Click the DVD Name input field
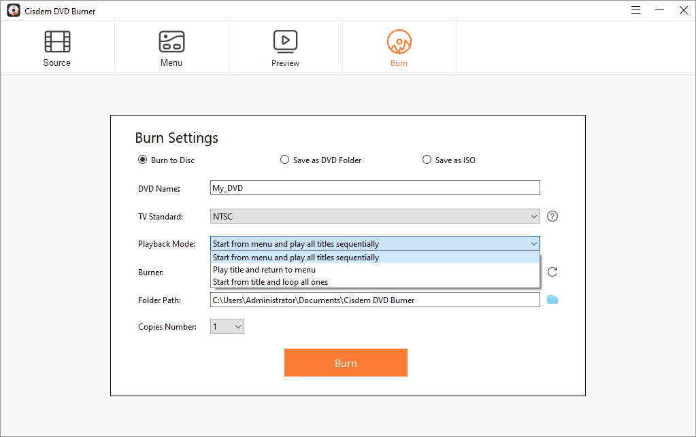The image size is (696, 437). tap(375, 188)
